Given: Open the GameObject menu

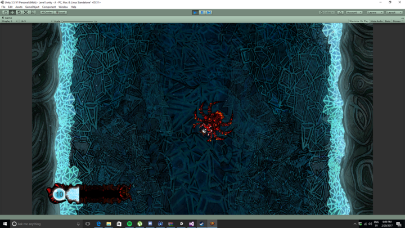Looking at the screenshot, I should coord(32,7).
